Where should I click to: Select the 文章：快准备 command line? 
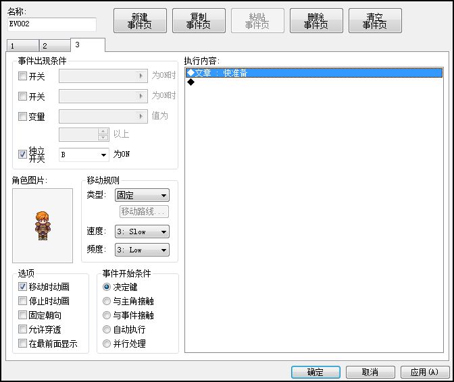[x=314, y=73]
